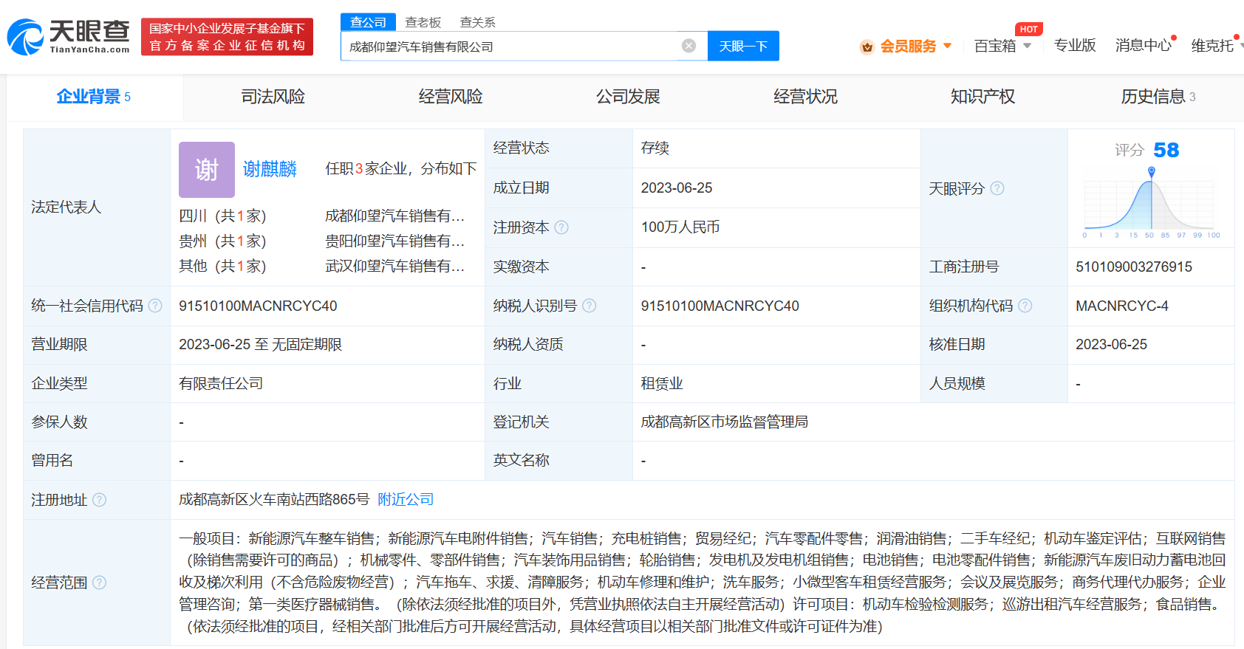
Task: Click the 核准日期 value 2023-06-25
Action: (x=1111, y=344)
